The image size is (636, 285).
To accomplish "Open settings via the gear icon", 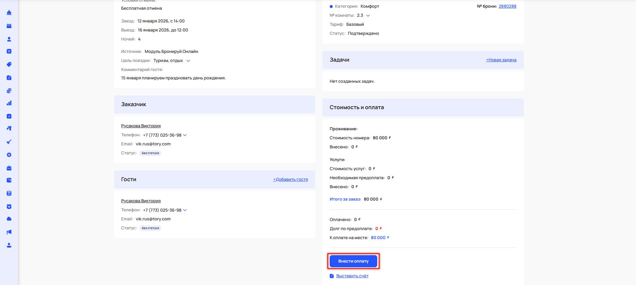I will click(9, 155).
